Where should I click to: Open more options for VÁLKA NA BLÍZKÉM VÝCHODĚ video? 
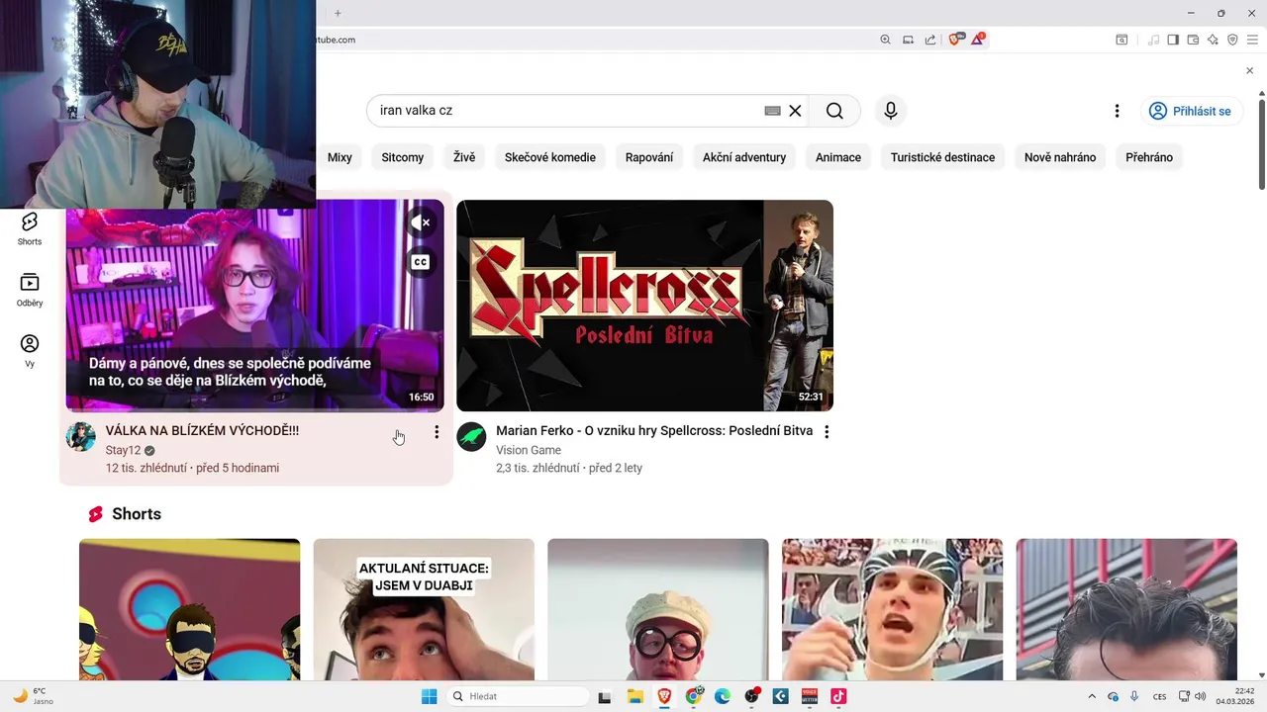click(x=437, y=432)
